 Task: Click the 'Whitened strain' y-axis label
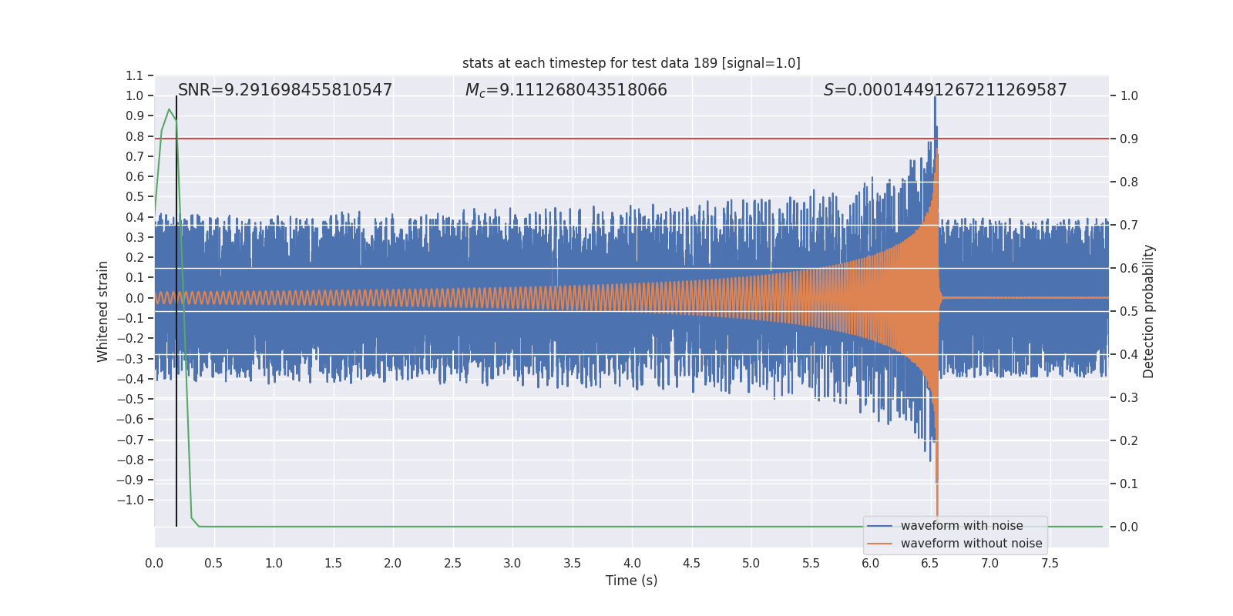tap(103, 311)
